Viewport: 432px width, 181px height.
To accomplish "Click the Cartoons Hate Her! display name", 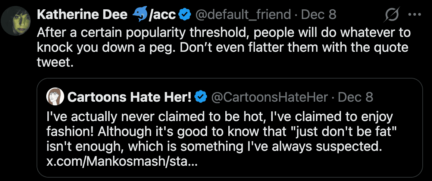I will pos(129,97).
